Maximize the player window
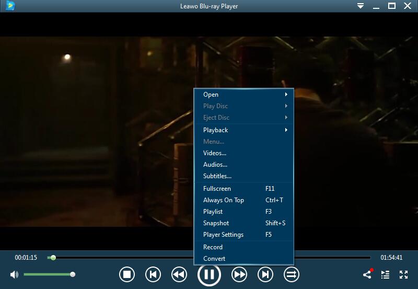The image size is (418, 289). tap(391, 6)
